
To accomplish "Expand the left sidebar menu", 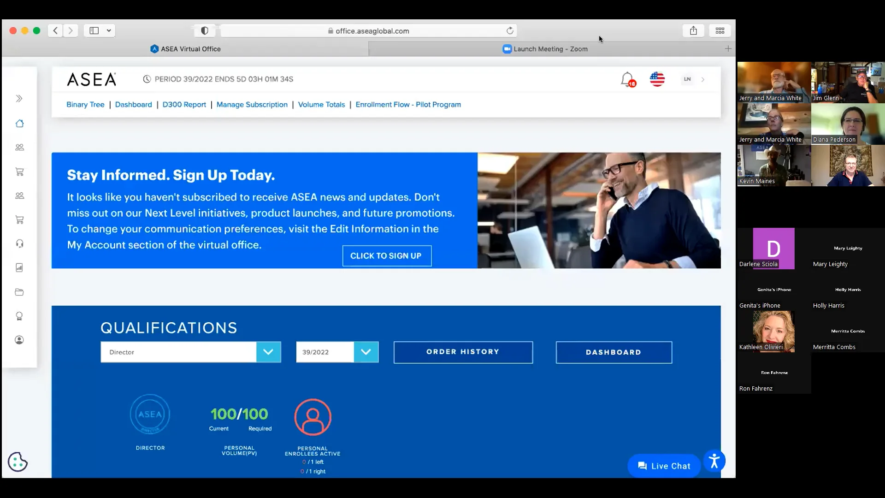I will [x=19, y=99].
